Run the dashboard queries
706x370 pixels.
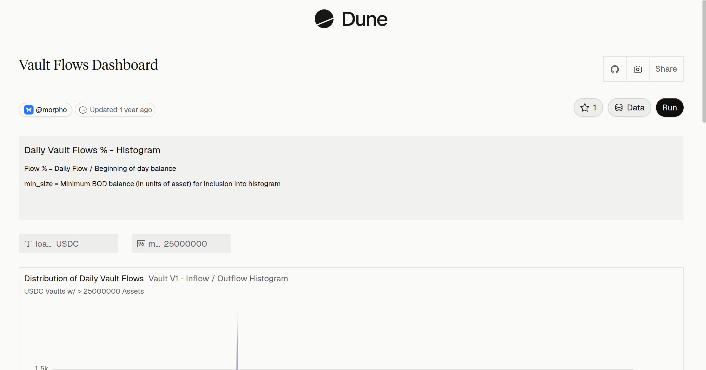[670, 107]
